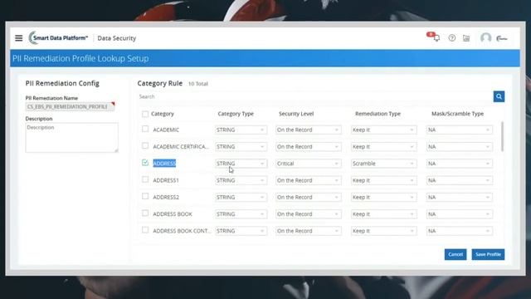Image resolution: width=531 pixels, height=299 pixels.
Task: Open Category Type dropdown for ADDRESS BOOK
Action: click(x=241, y=214)
